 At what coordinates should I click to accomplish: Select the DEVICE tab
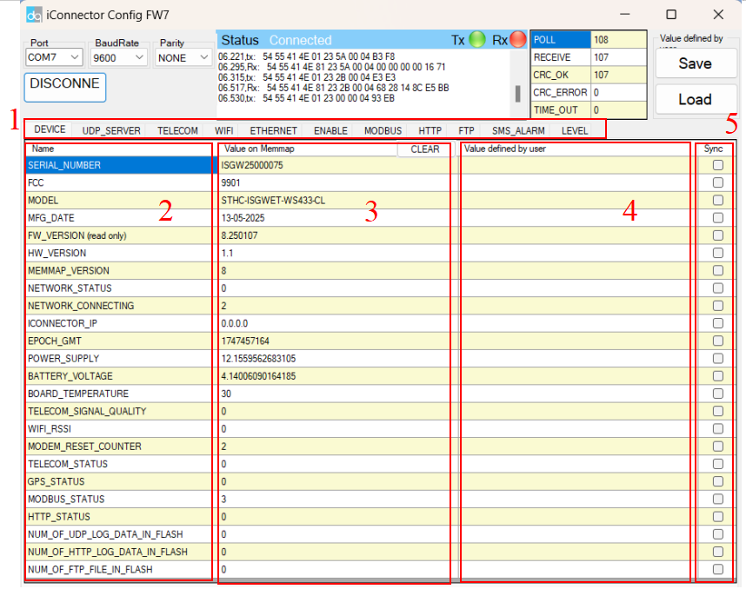pyautogui.click(x=50, y=129)
